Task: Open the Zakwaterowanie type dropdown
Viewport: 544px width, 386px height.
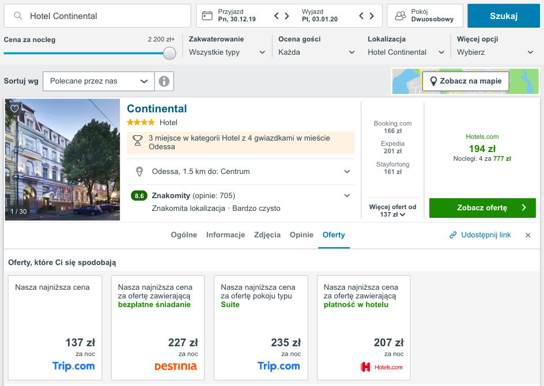Action: point(227,52)
